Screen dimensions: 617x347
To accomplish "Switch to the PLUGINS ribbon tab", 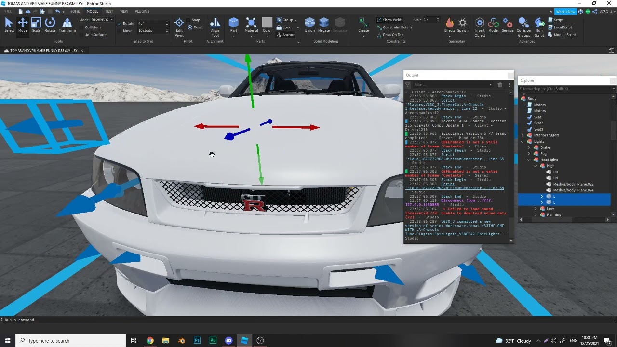I will [x=142, y=11].
